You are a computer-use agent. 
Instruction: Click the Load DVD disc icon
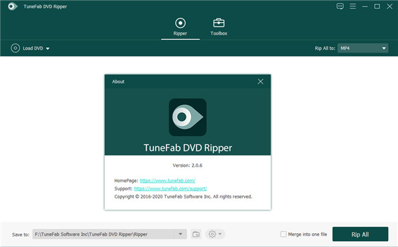point(15,48)
